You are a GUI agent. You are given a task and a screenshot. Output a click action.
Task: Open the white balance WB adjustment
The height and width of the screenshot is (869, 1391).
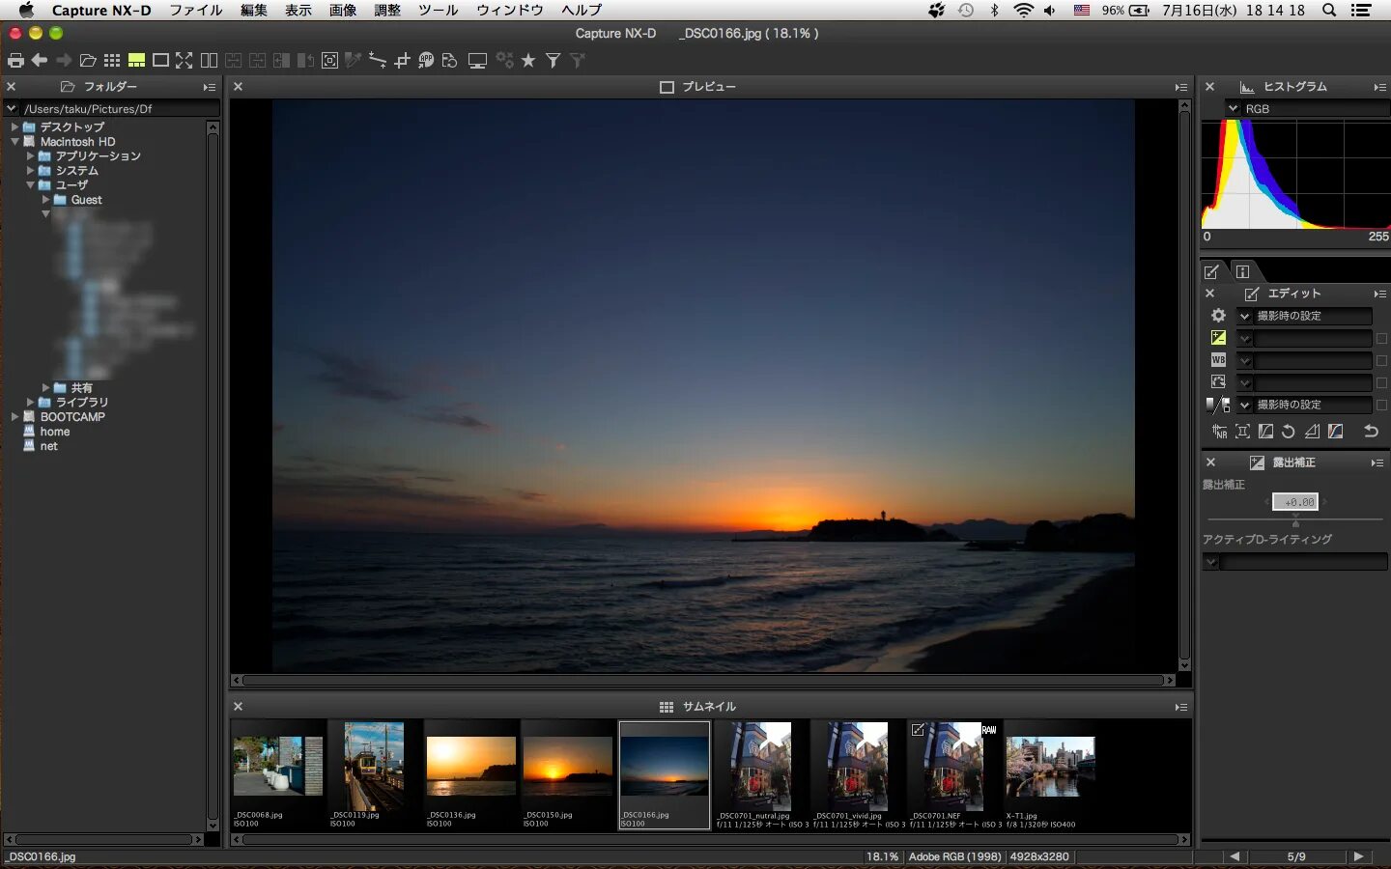pyautogui.click(x=1218, y=360)
